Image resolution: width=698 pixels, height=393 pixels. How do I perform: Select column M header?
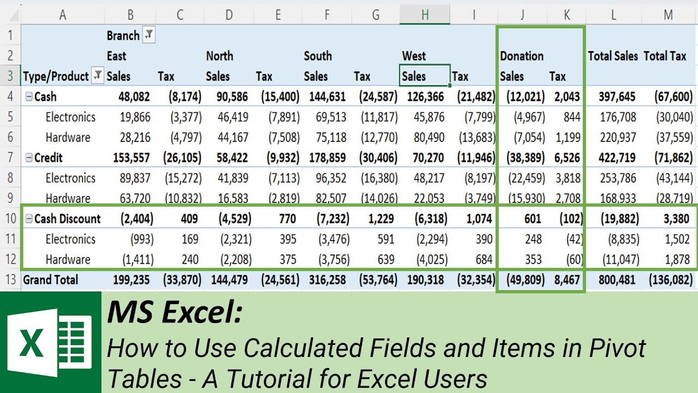tap(669, 15)
